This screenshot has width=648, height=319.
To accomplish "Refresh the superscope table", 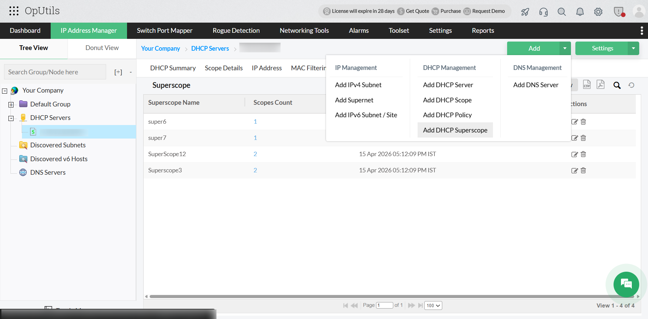I will pos(632,85).
